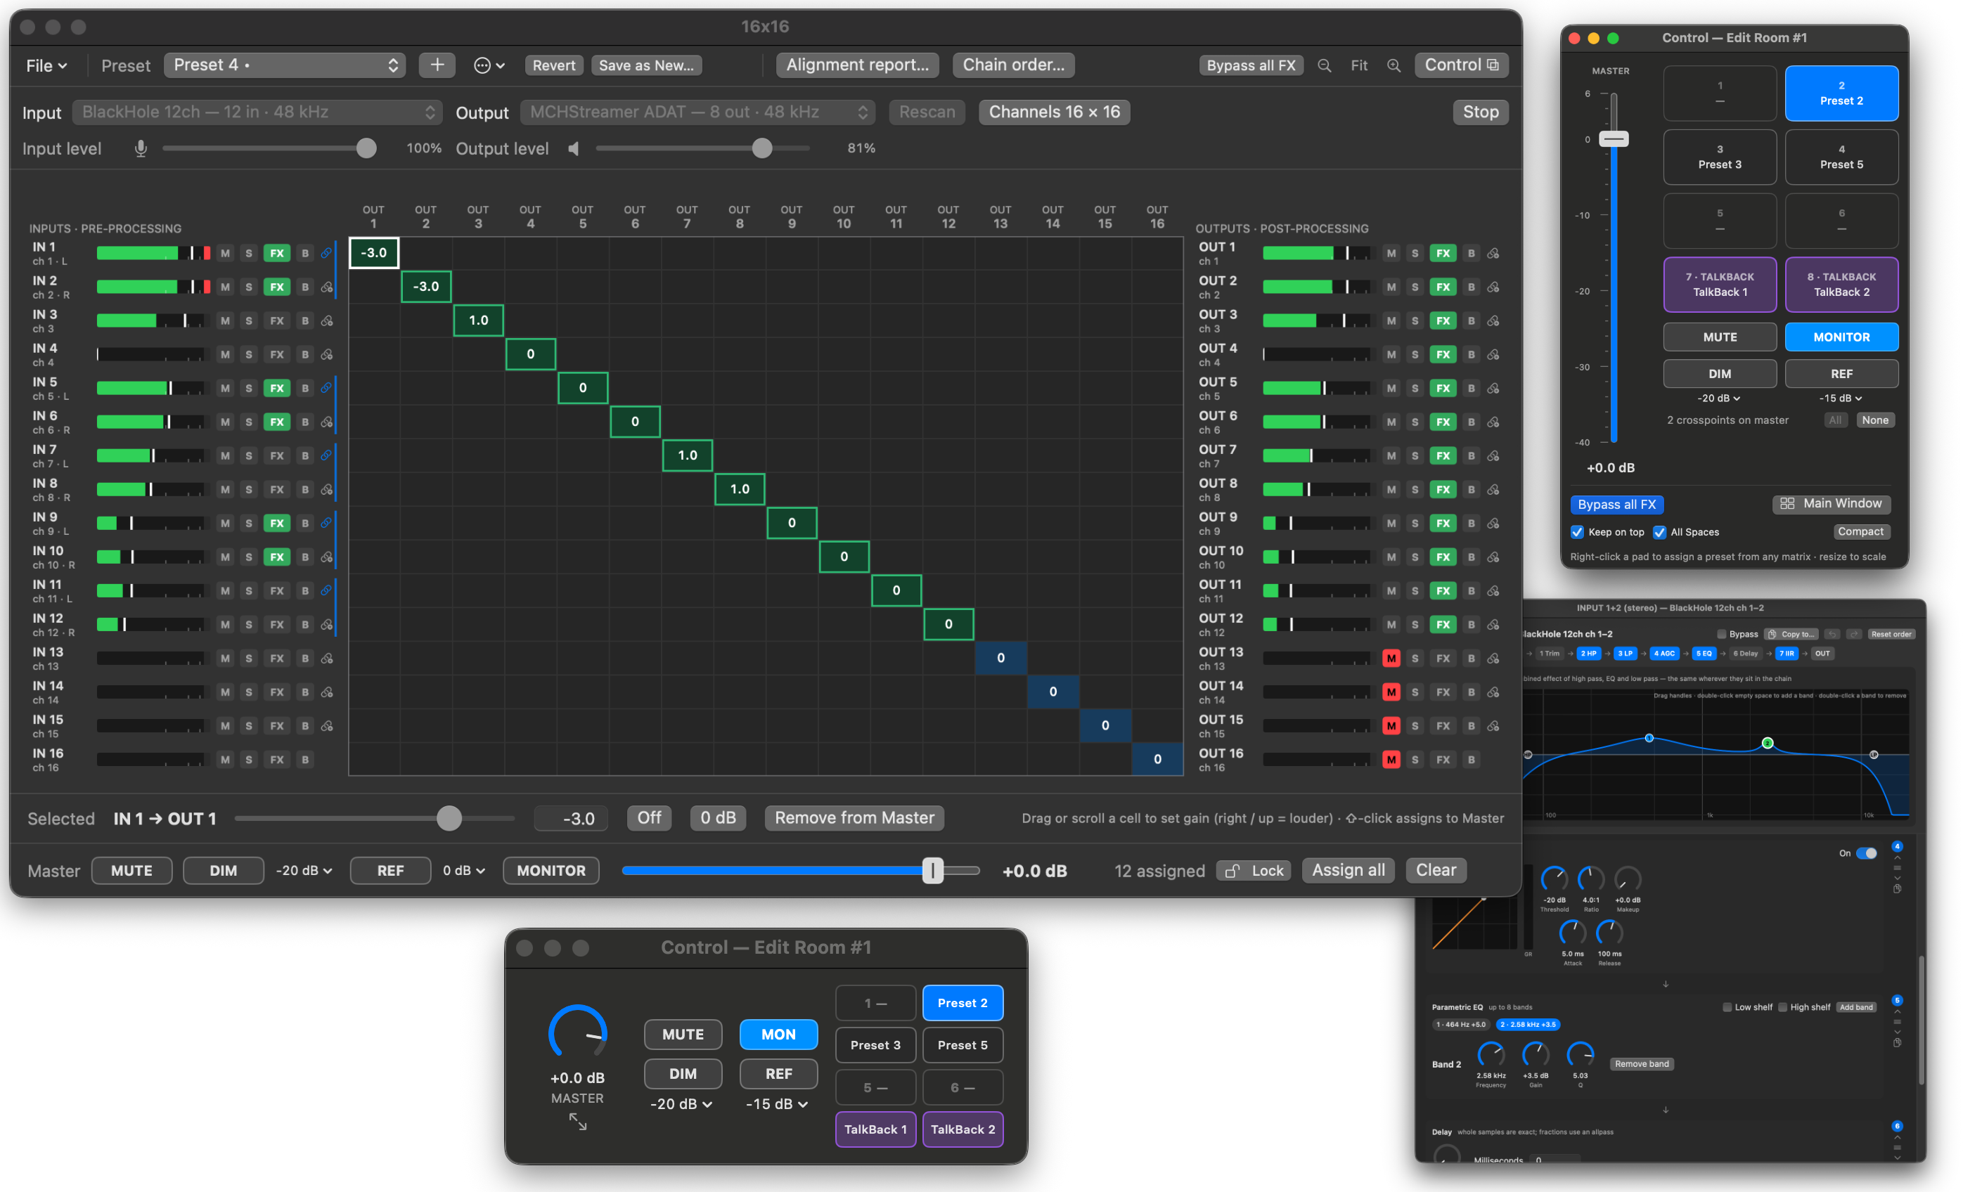Select the green EQ graph handle 2

click(1767, 743)
